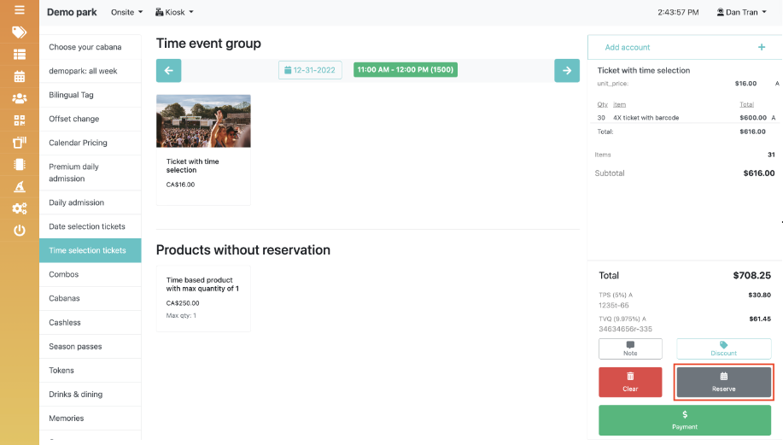
Task: Advance to the next time slot with right arrow
Action: click(x=566, y=70)
